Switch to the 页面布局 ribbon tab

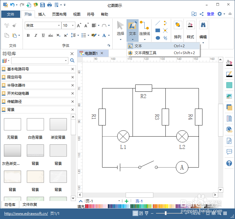(59, 14)
